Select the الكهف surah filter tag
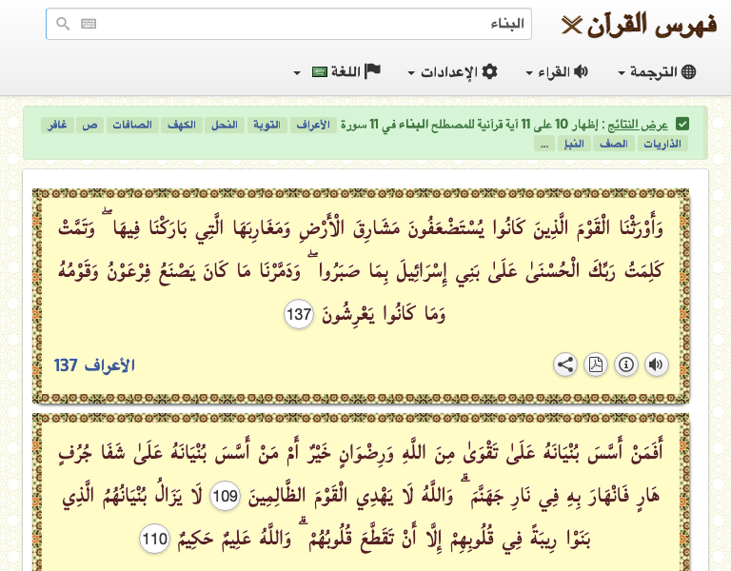731x571 pixels. coord(180,125)
